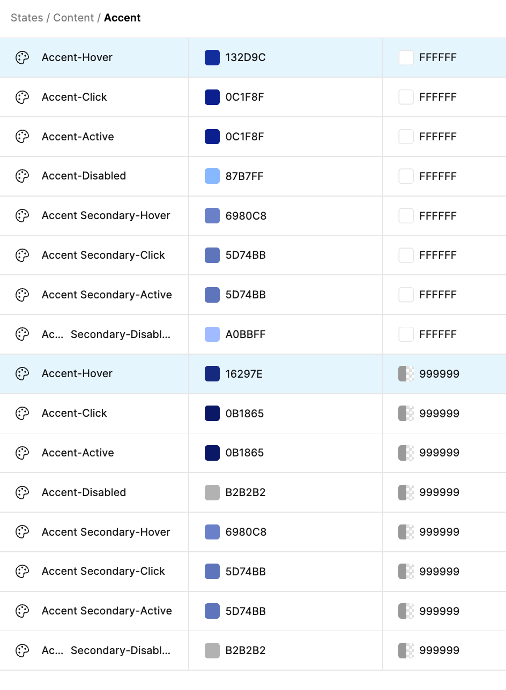This screenshot has height=690, width=506.
Task: Open the A0BBFF color swatch
Action: pos(212,334)
